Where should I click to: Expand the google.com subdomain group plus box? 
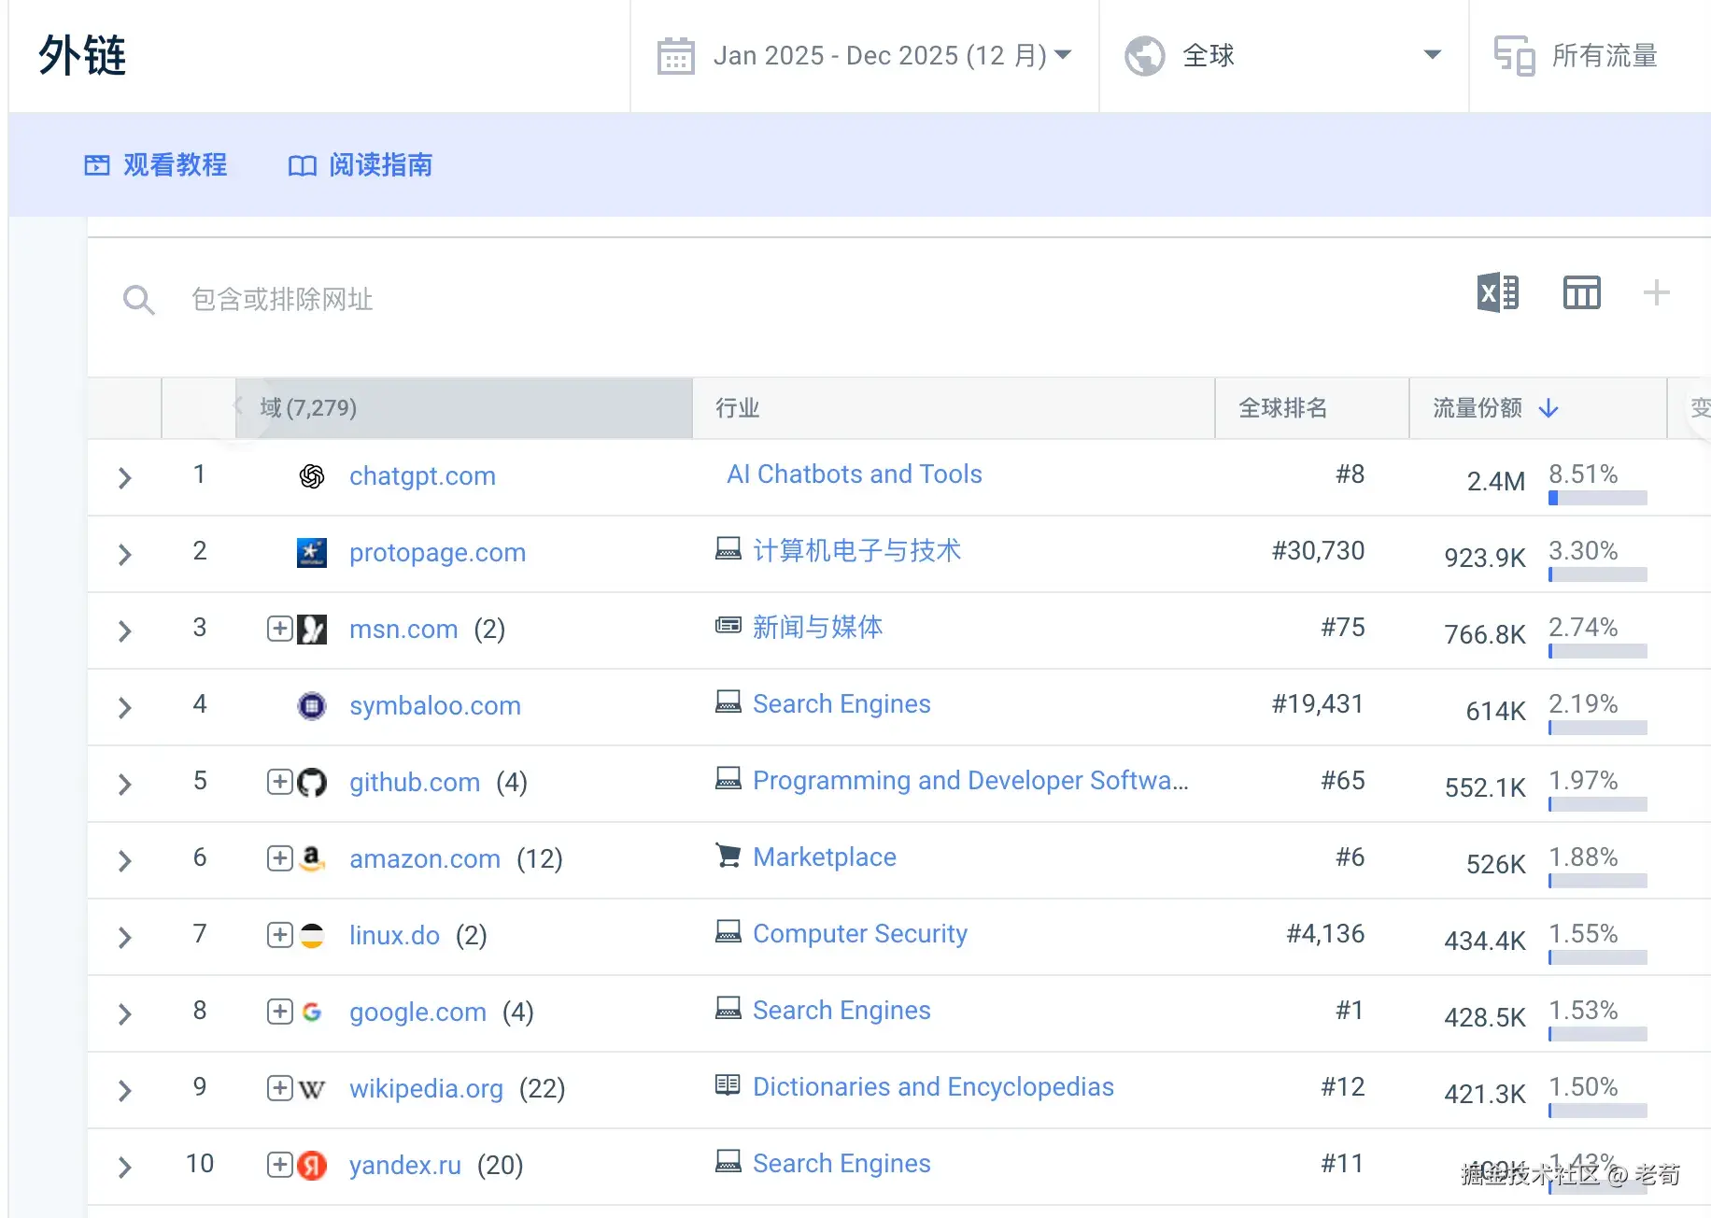[x=280, y=1011]
